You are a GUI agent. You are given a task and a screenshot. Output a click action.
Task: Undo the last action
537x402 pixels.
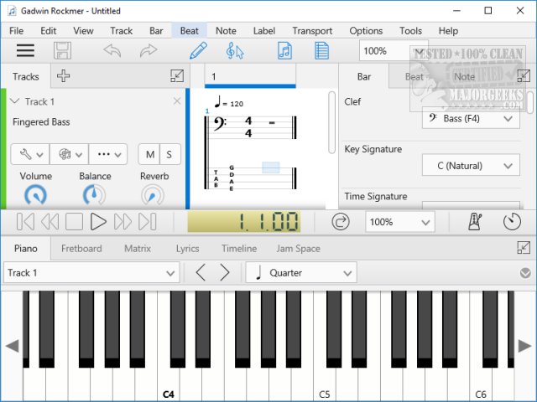click(112, 50)
